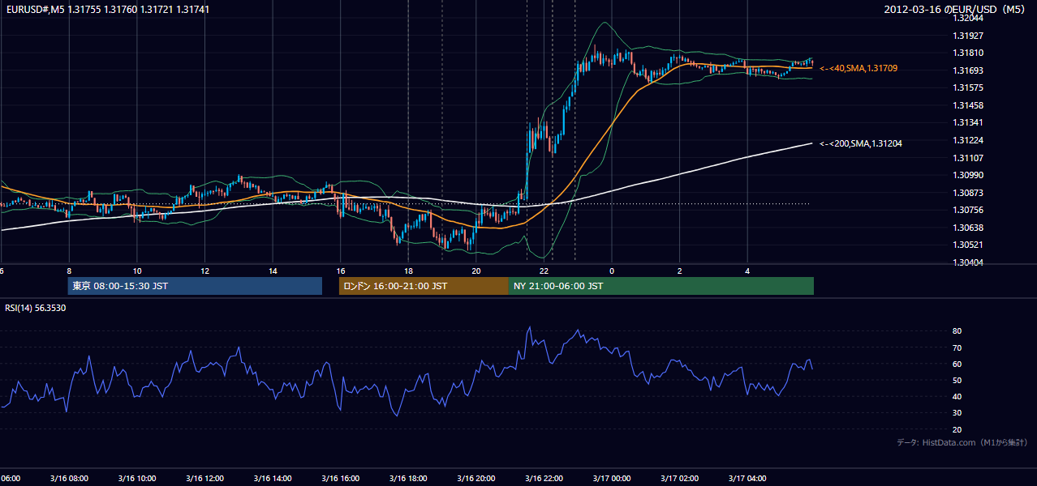1037x486 pixels.
Task: Click hour tick 16 under price chart
Action: pyautogui.click(x=341, y=271)
